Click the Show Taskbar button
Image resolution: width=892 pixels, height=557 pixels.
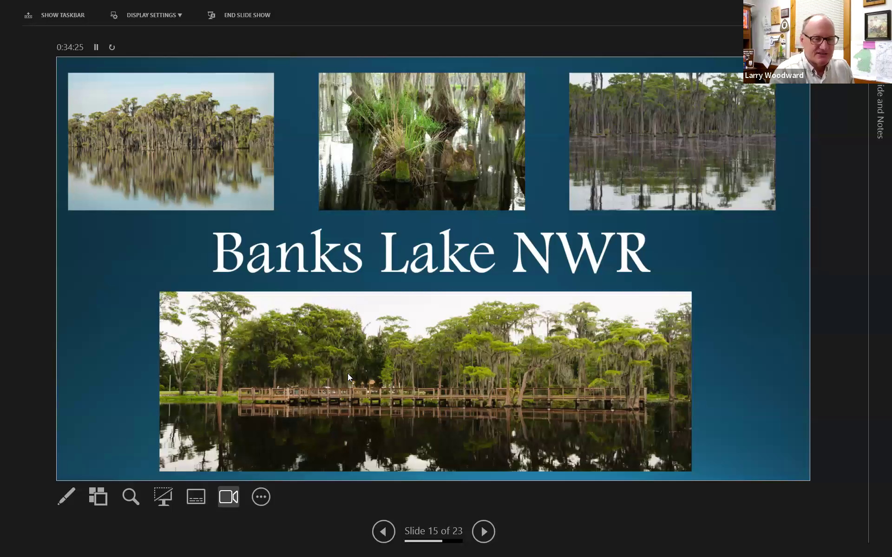pos(55,15)
